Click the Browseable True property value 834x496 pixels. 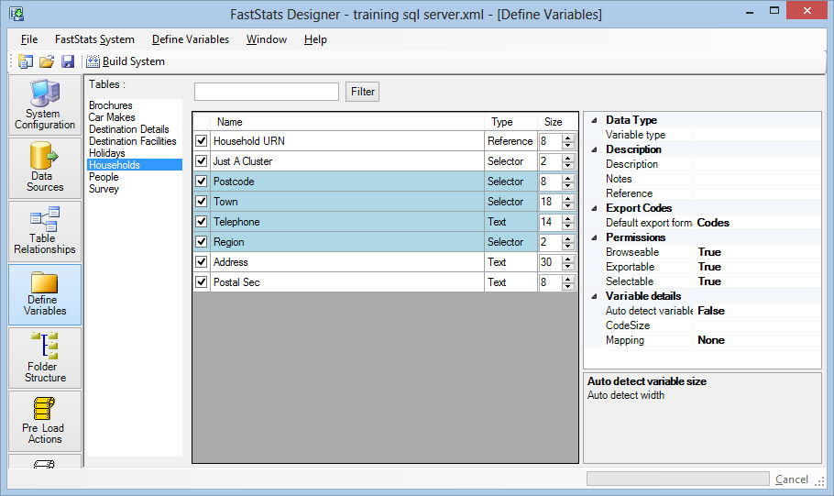(x=709, y=252)
